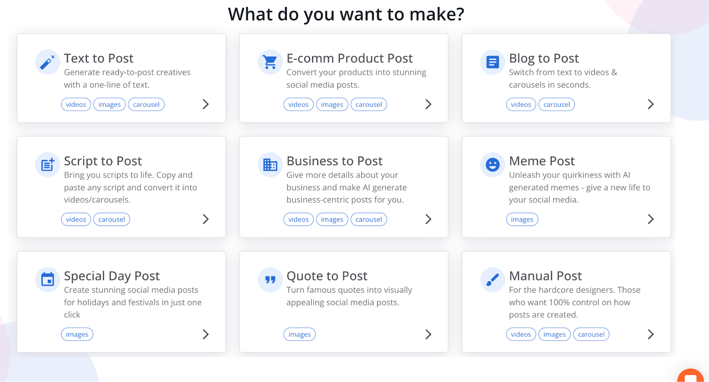Image resolution: width=709 pixels, height=382 pixels.
Task: Select the videos tag under Text to Post
Action: [76, 104]
